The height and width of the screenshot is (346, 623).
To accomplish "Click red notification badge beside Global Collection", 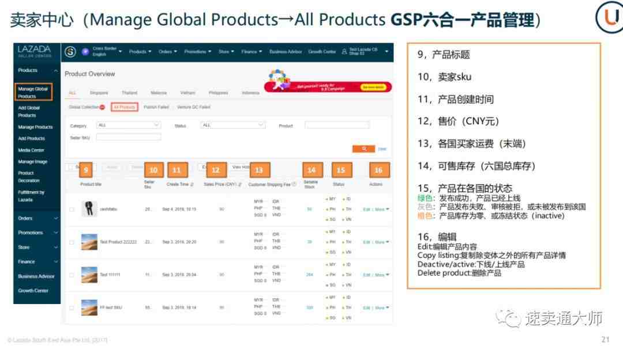I will point(103,107).
